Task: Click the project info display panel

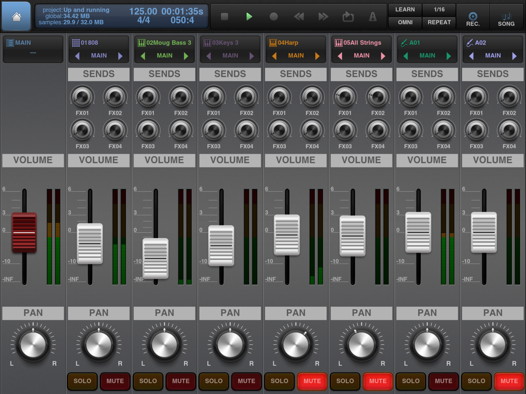Action: pos(121,16)
